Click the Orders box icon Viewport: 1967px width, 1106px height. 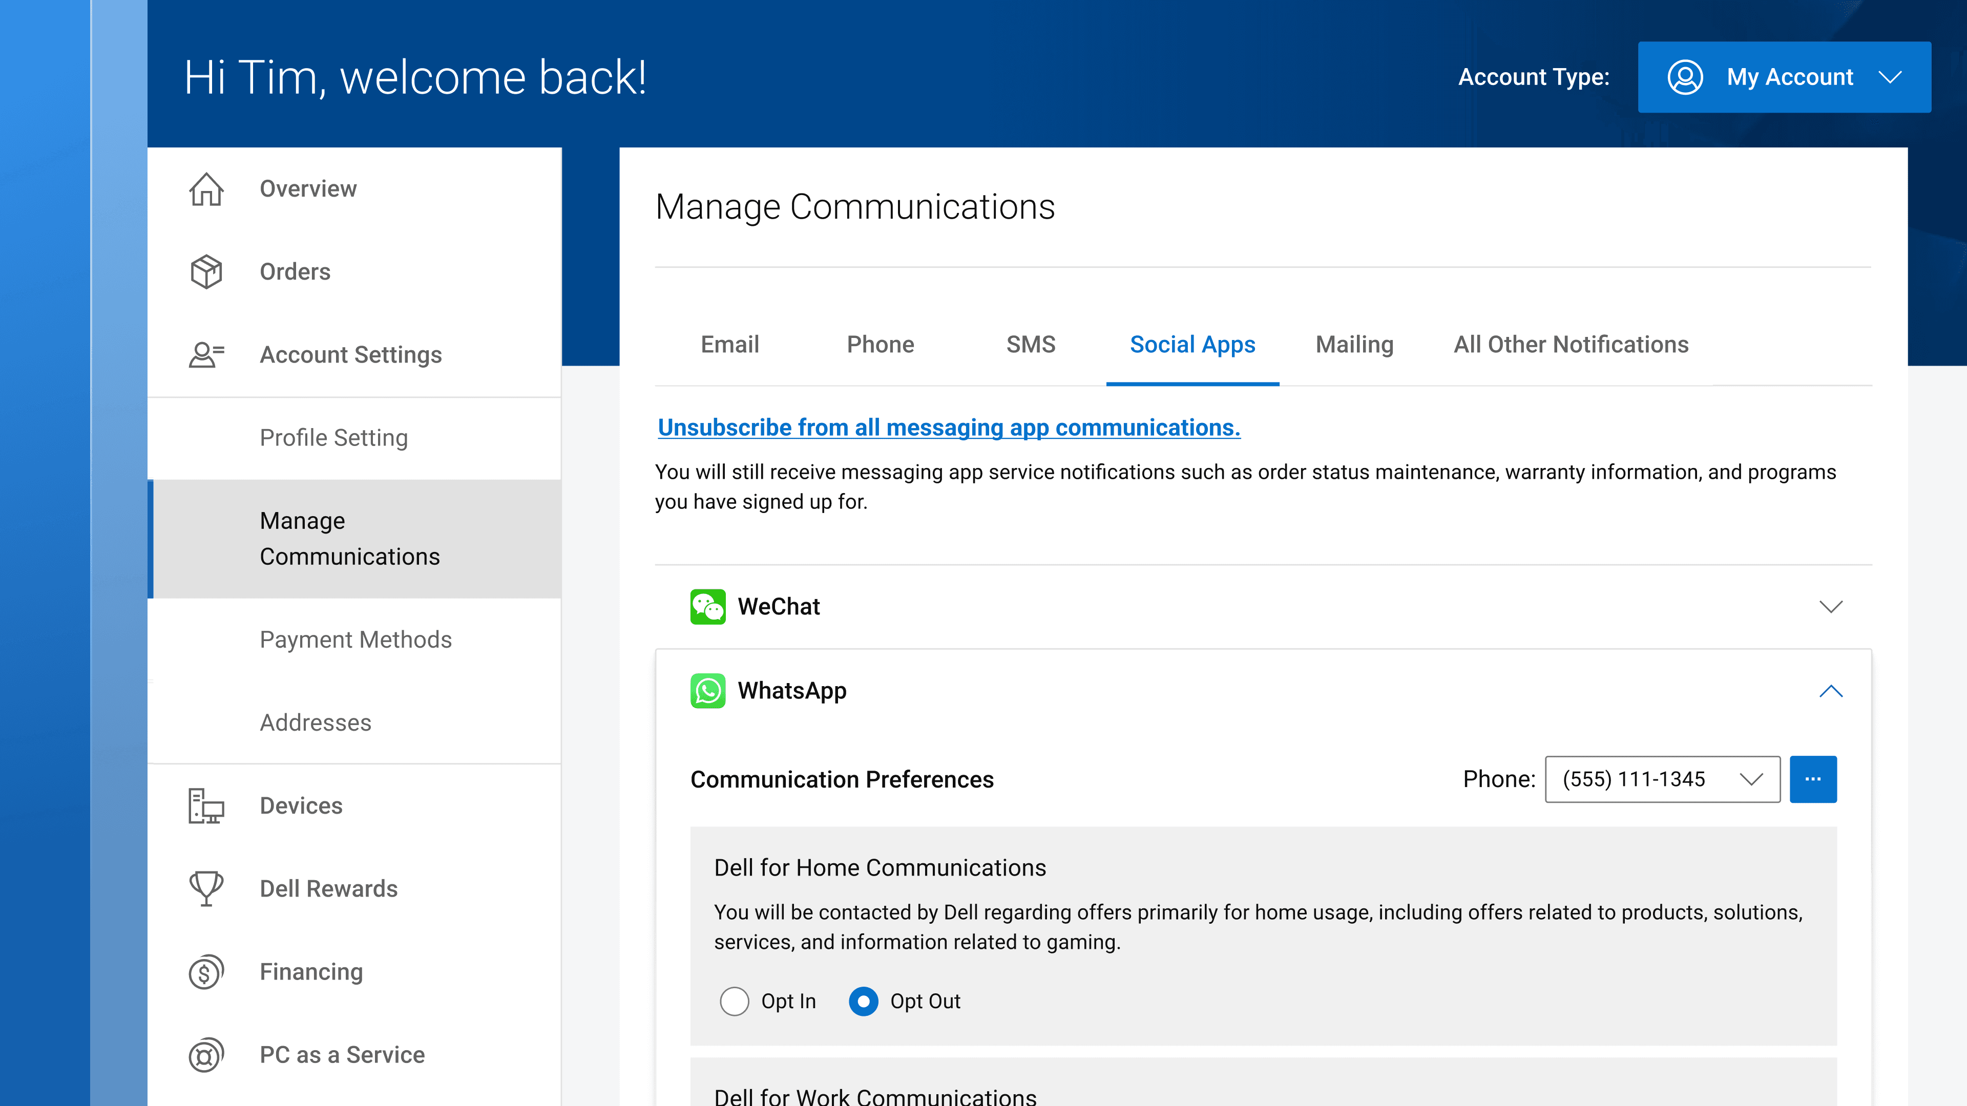[206, 272]
